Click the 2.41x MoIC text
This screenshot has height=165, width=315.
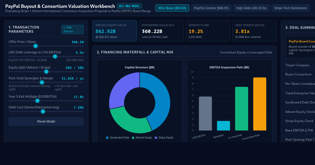pos(195,37)
